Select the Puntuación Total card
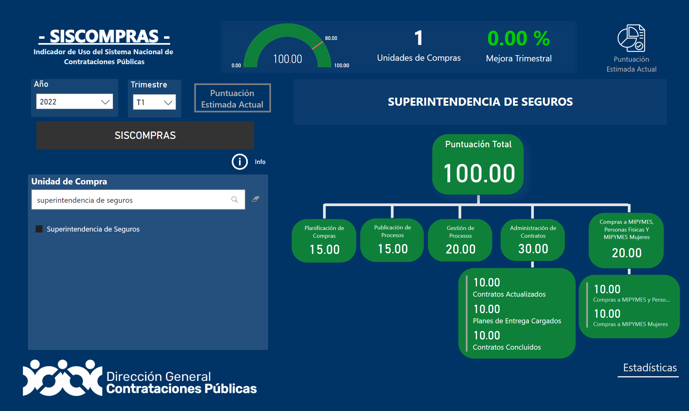The height and width of the screenshot is (411, 689). tap(478, 164)
